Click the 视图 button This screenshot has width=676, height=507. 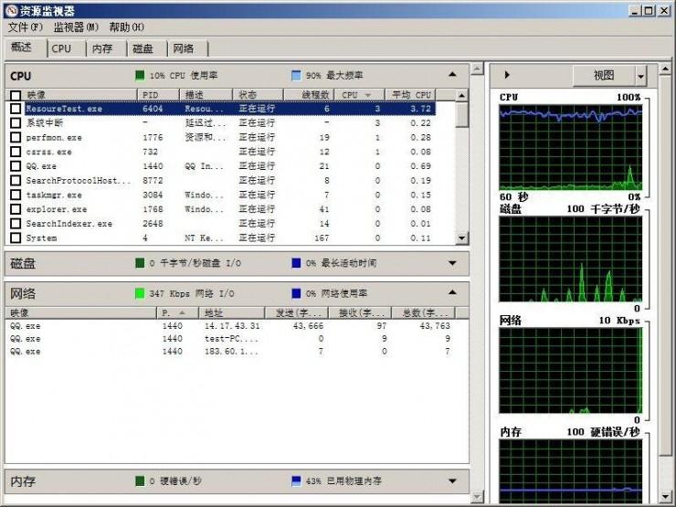click(x=604, y=76)
